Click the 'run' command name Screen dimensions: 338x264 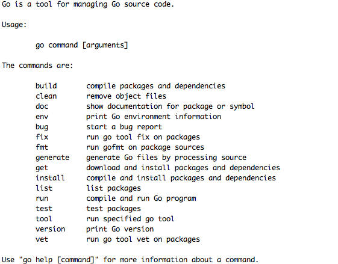(42, 198)
